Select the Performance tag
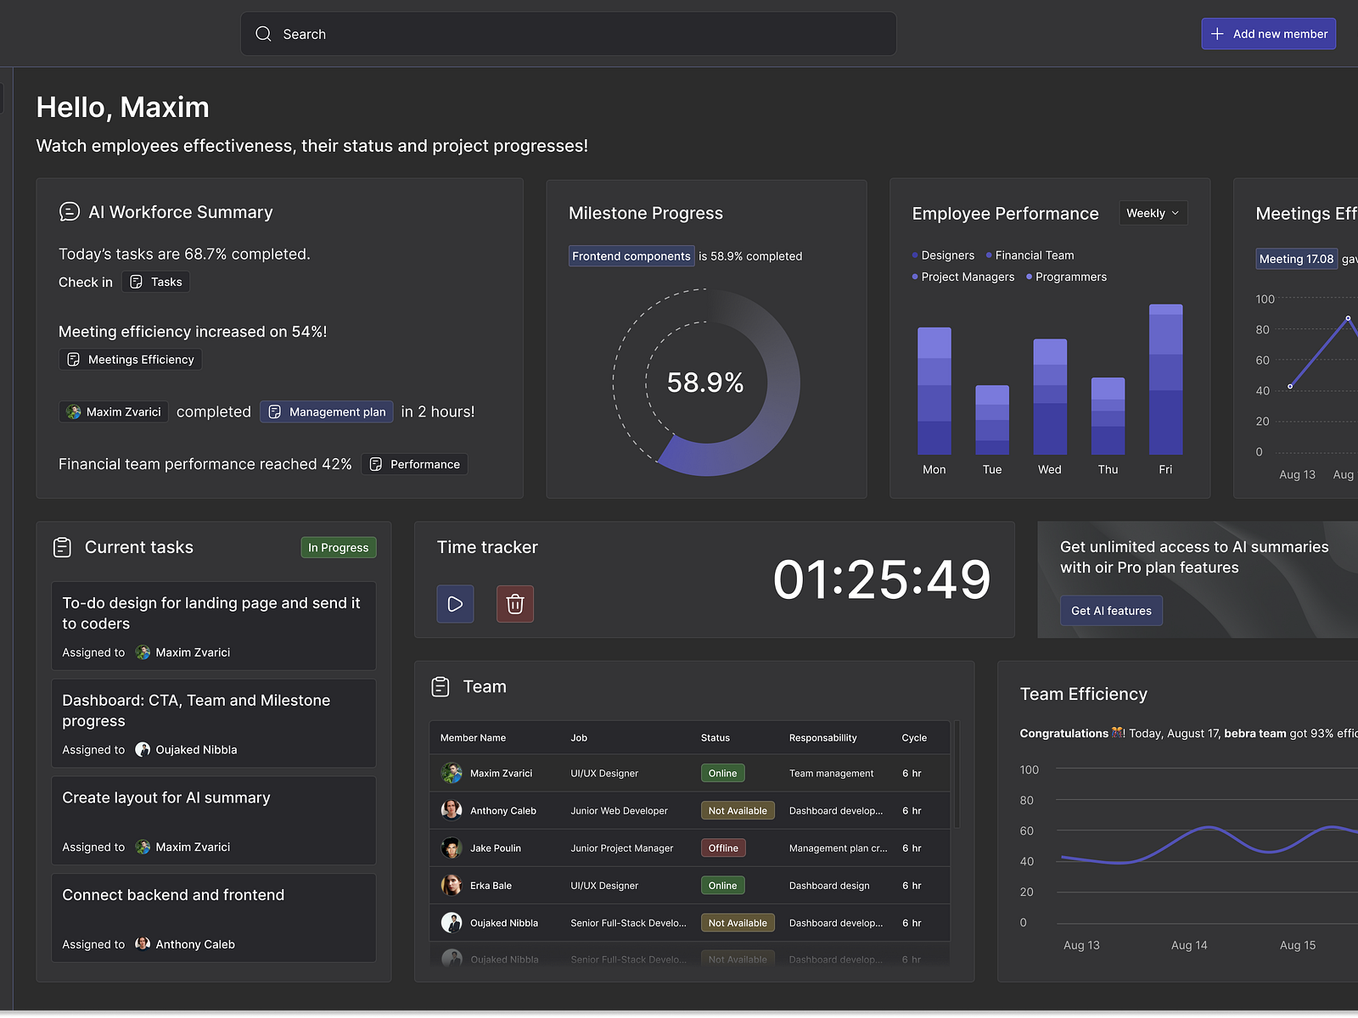The height and width of the screenshot is (1018, 1358). tap(413, 464)
